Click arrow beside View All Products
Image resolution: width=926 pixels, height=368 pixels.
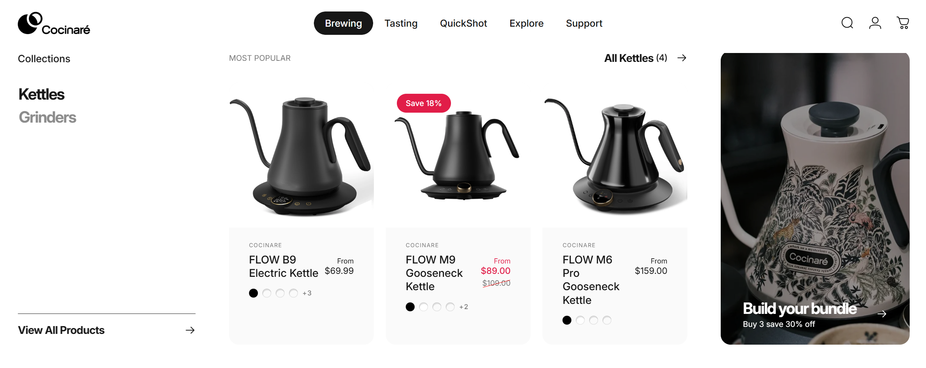click(x=190, y=330)
